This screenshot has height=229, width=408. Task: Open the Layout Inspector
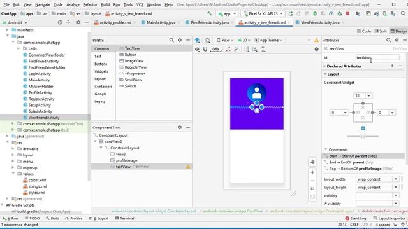(389, 218)
